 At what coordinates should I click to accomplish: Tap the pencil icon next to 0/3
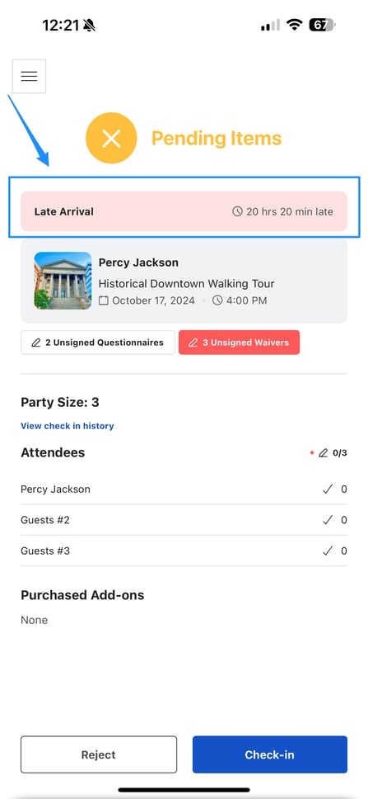[x=324, y=452]
